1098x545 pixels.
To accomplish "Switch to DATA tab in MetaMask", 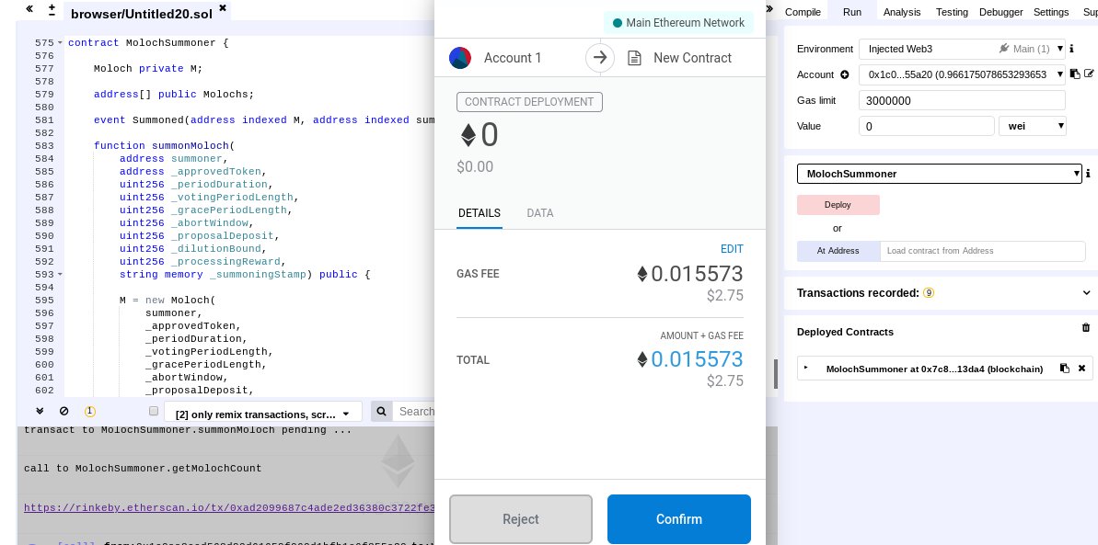I will (x=540, y=212).
